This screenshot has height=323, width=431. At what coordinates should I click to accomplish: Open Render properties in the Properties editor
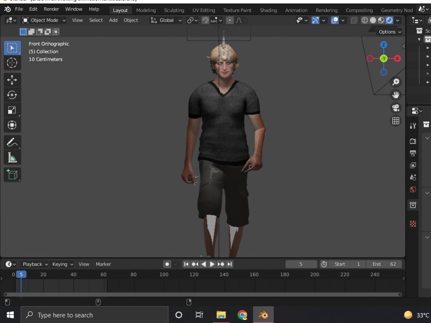pos(412,141)
